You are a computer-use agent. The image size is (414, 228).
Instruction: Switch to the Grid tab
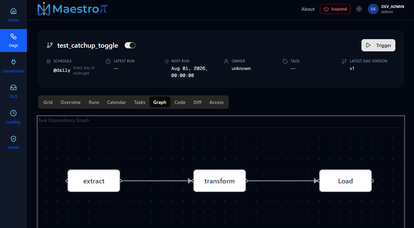pyautogui.click(x=48, y=102)
